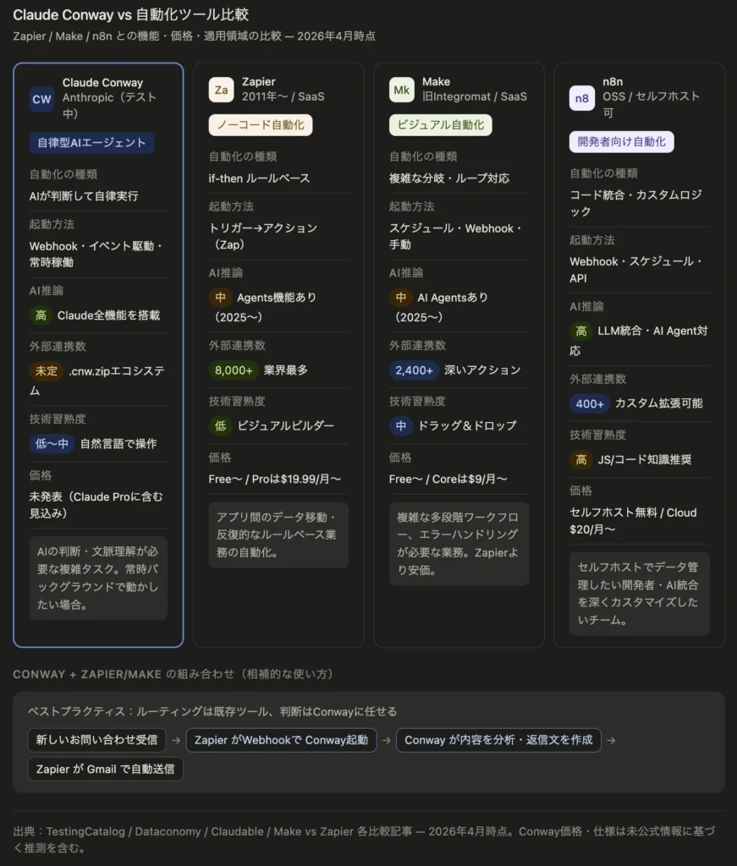
Task: Click the Zapier card description box
Action: pyautogui.click(x=278, y=534)
